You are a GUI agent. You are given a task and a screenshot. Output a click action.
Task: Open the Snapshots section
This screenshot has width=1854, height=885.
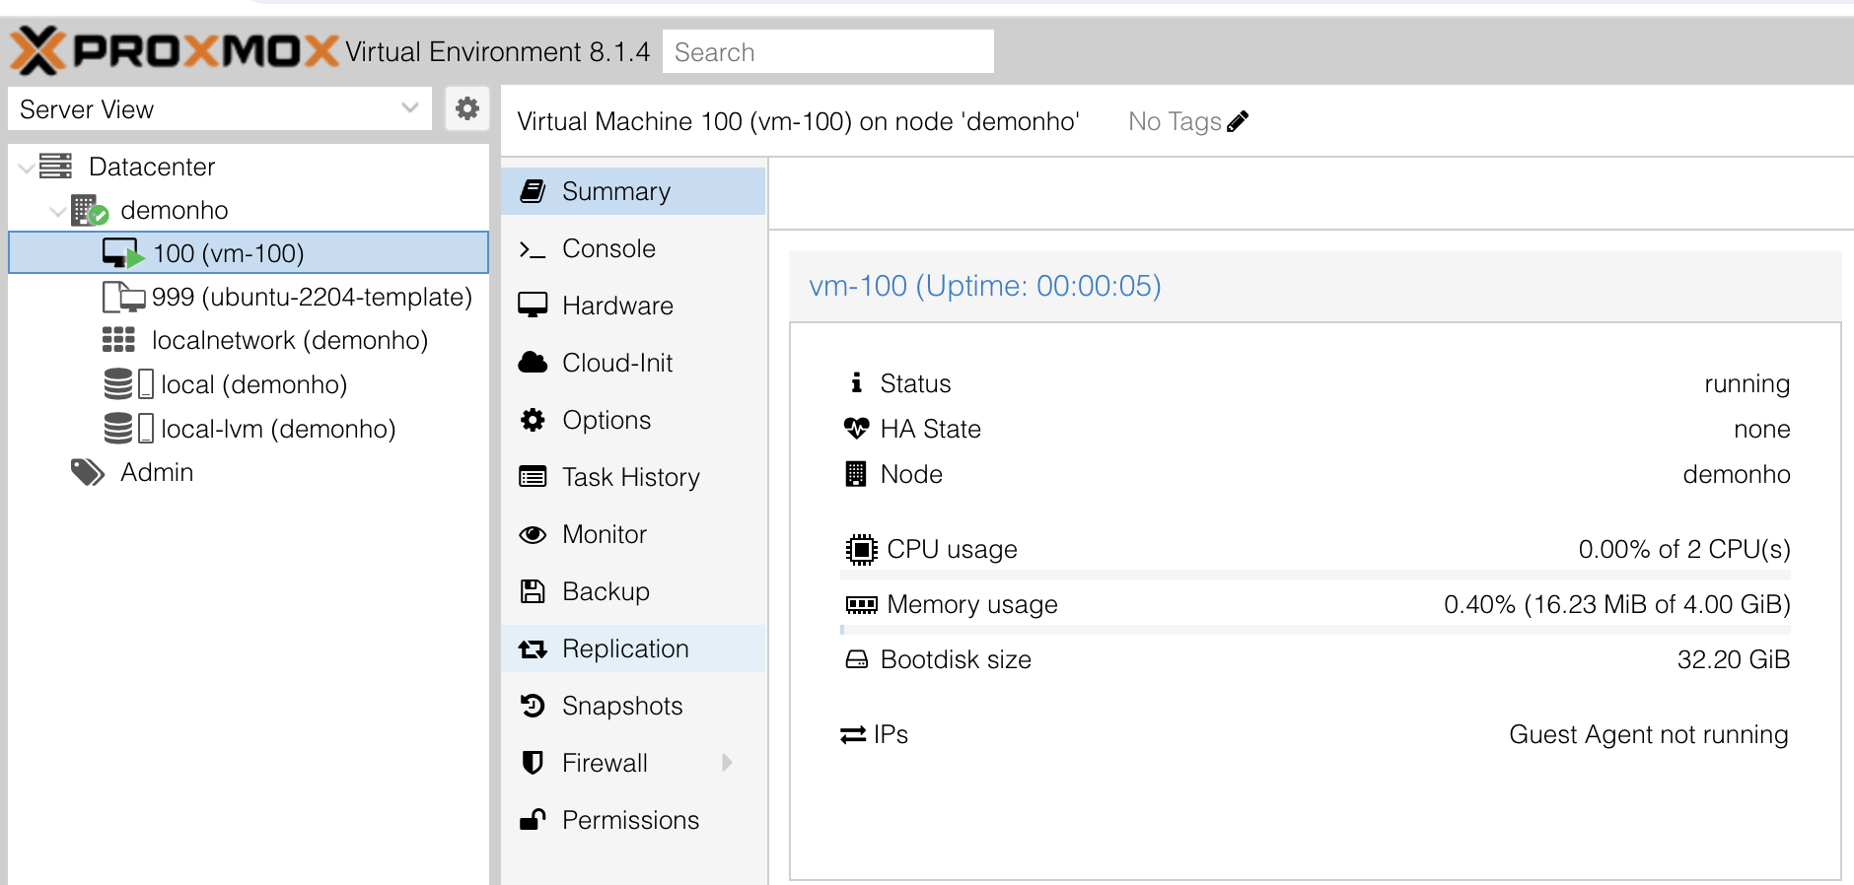(x=622, y=706)
